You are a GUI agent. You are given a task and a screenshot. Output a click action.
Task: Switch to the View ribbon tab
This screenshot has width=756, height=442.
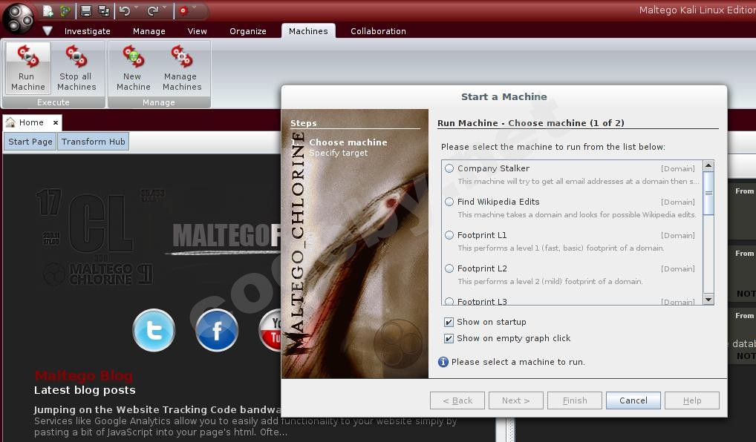[x=198, y=31]
